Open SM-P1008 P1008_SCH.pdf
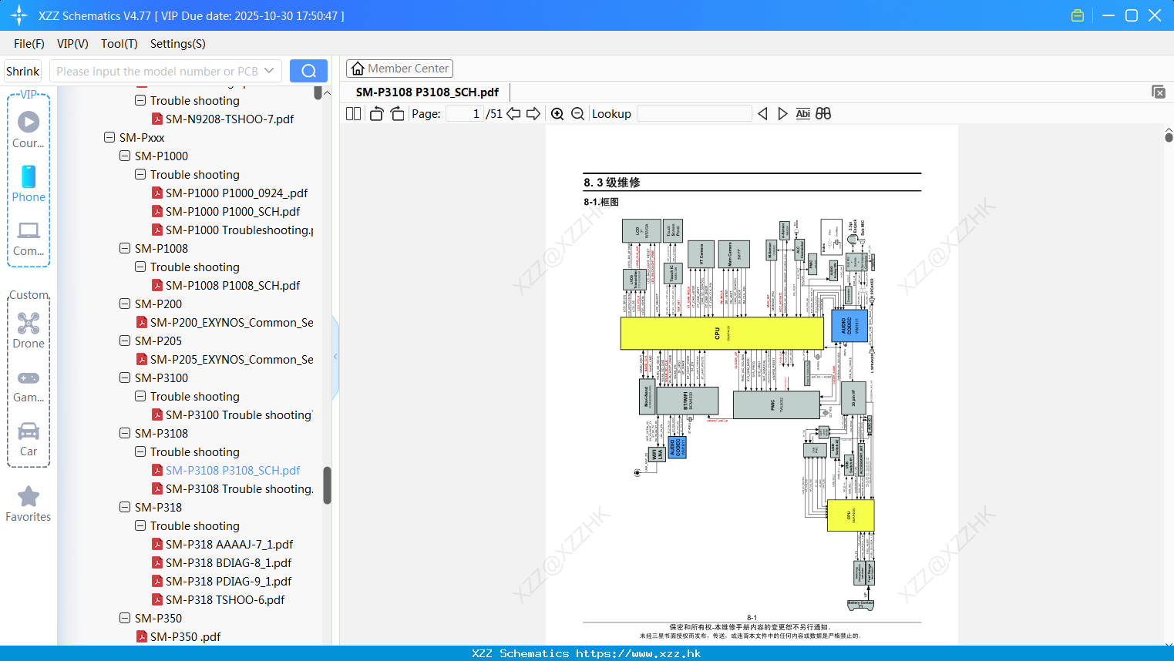The height and width of the screenshot is (661, 1174). click(232, 285)
